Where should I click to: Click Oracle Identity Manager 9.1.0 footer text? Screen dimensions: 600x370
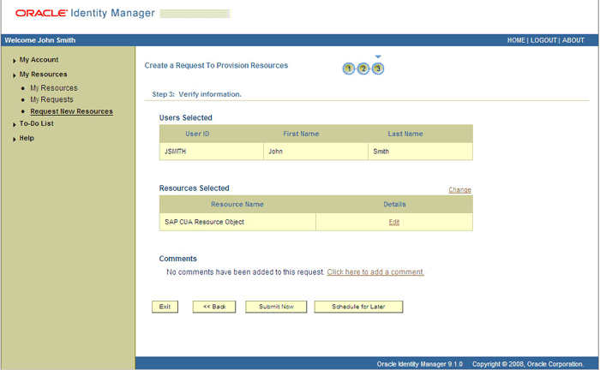(x=420, y=364)
